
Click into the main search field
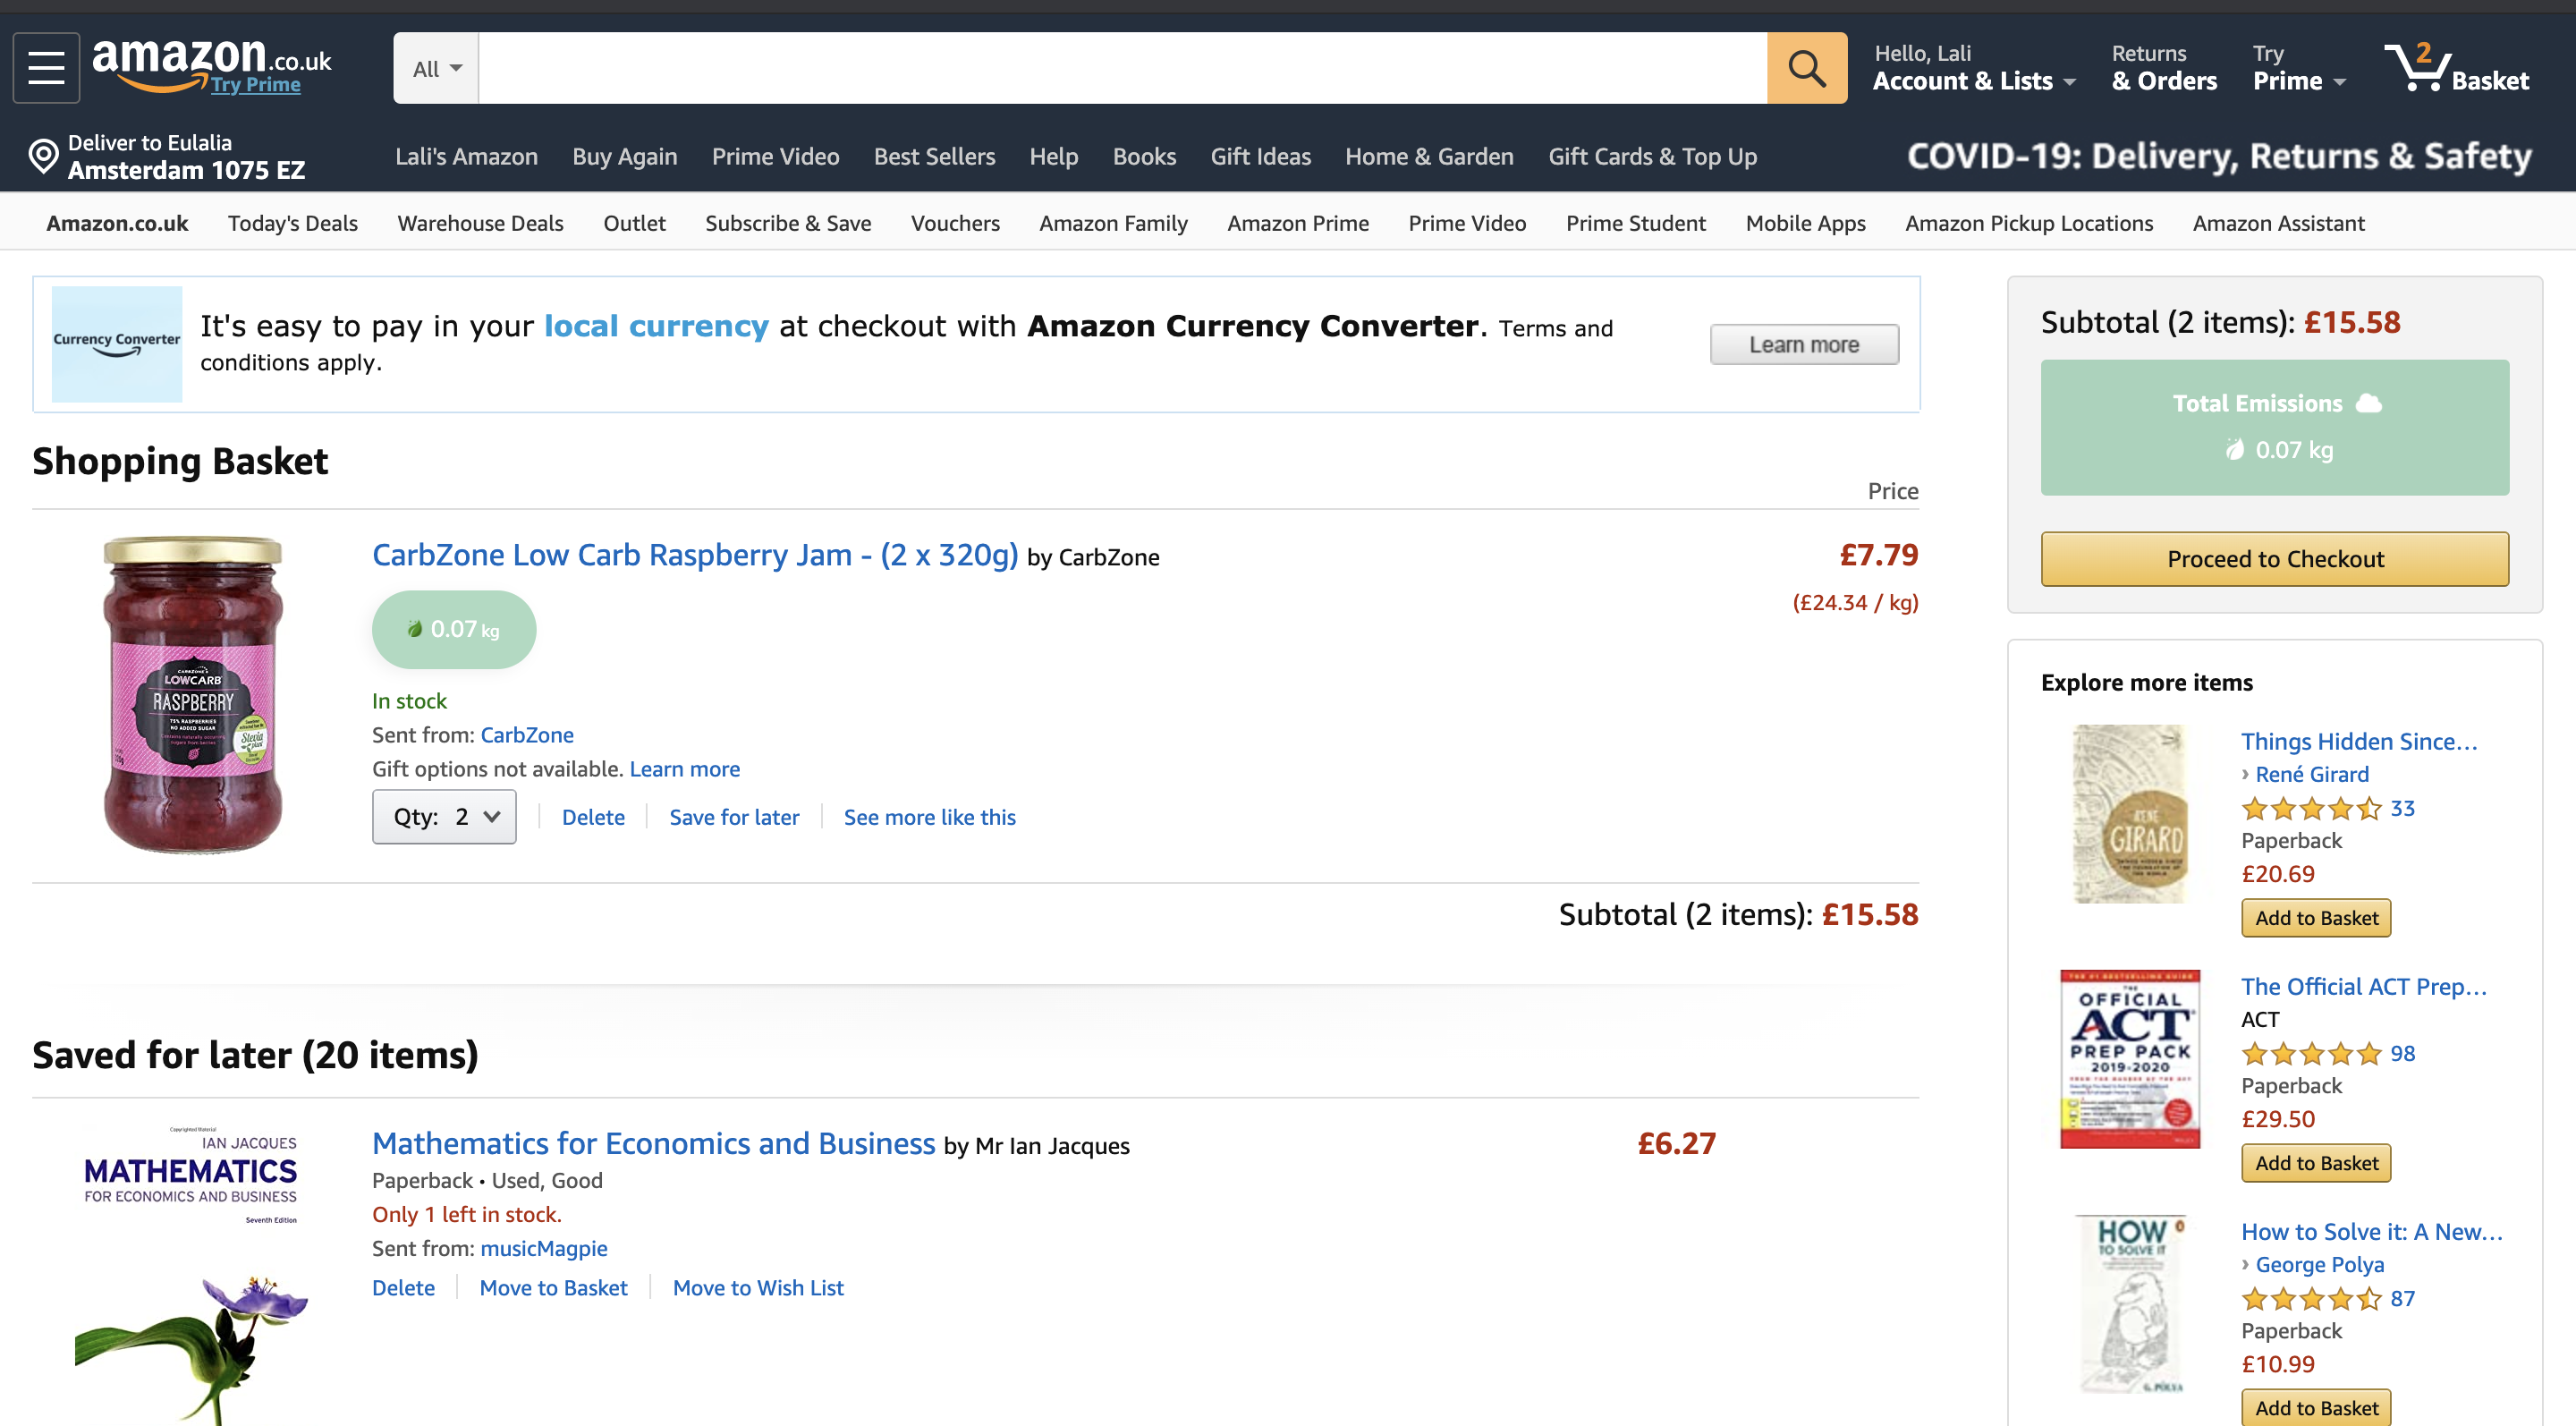1122,68
